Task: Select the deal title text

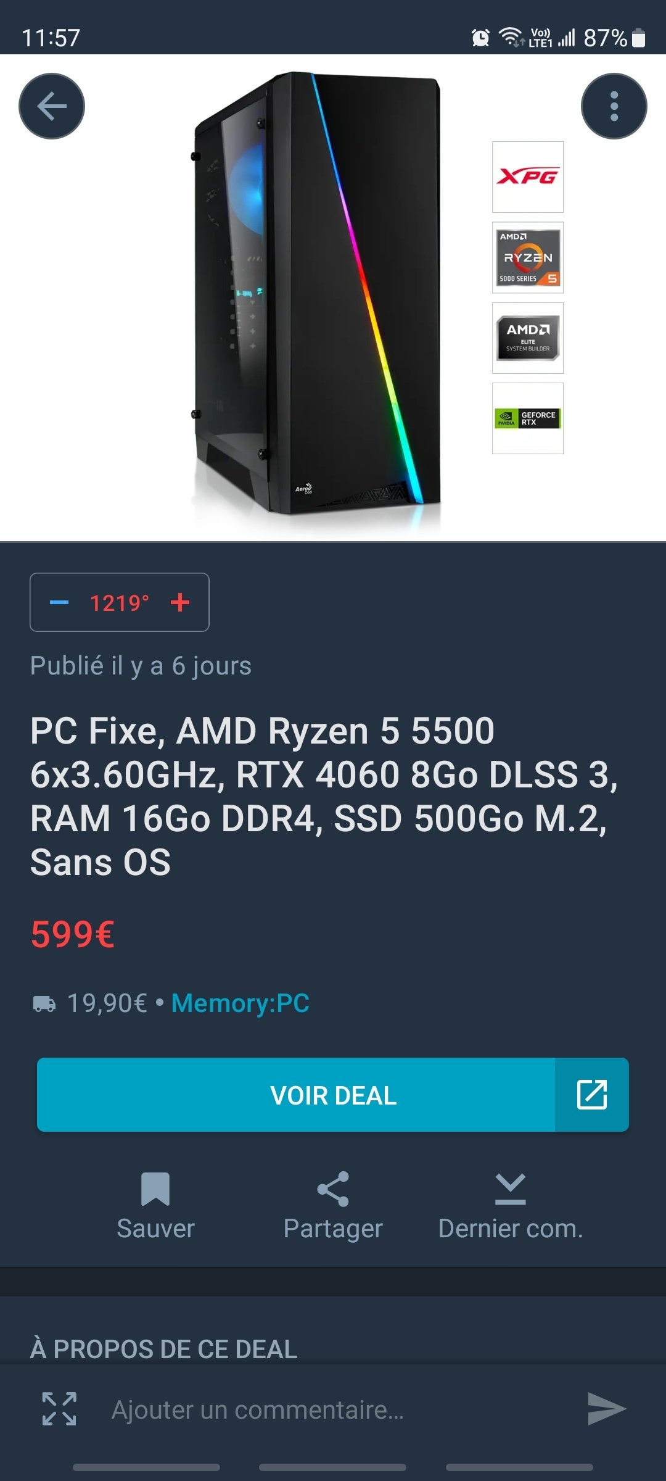Action: coord(324,796)
